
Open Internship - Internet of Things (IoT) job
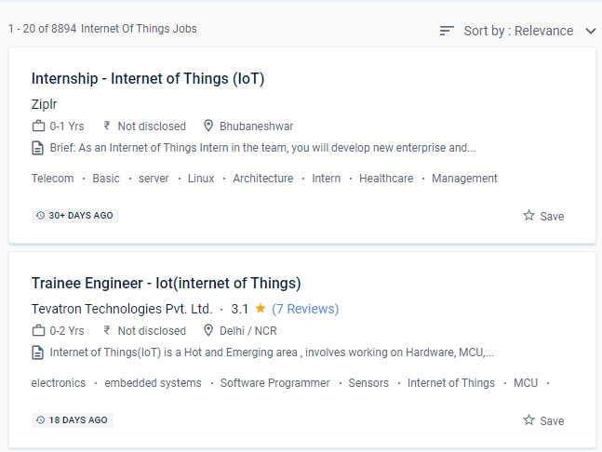[148, 79]
